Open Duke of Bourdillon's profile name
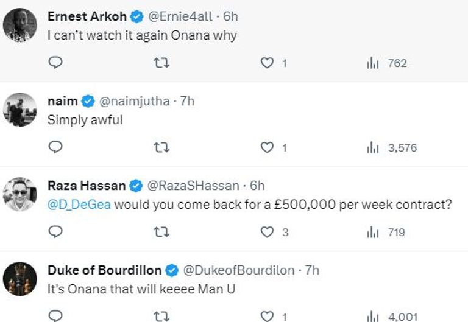The image size is (468, 322). [104, 270]
